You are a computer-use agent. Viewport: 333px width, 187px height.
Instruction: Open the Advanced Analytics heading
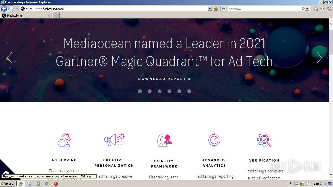pos(214,163)
